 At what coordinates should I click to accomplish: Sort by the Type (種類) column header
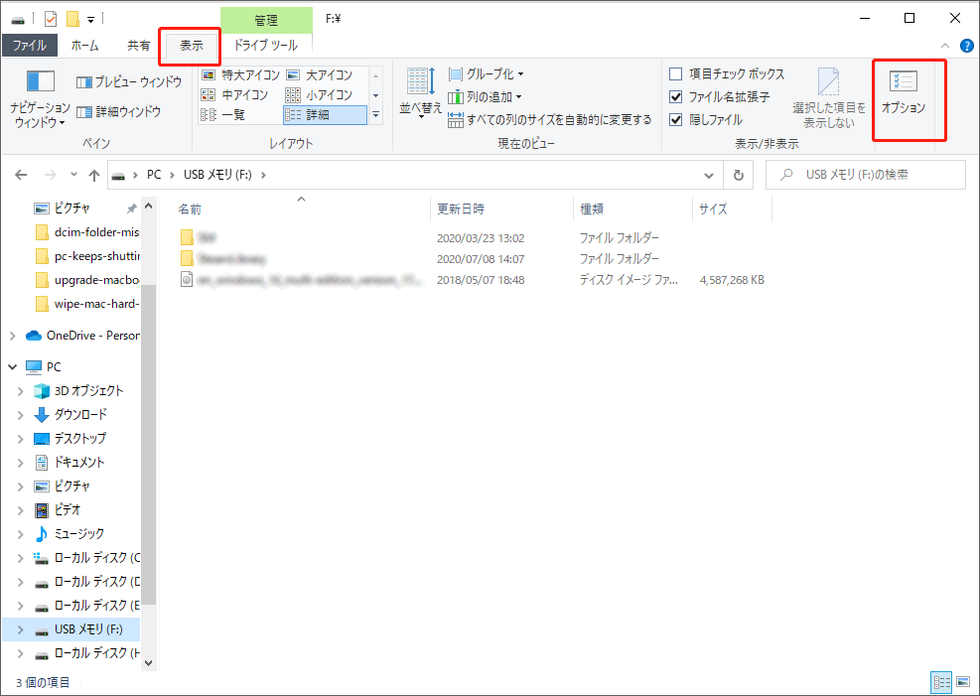[632, 209]
